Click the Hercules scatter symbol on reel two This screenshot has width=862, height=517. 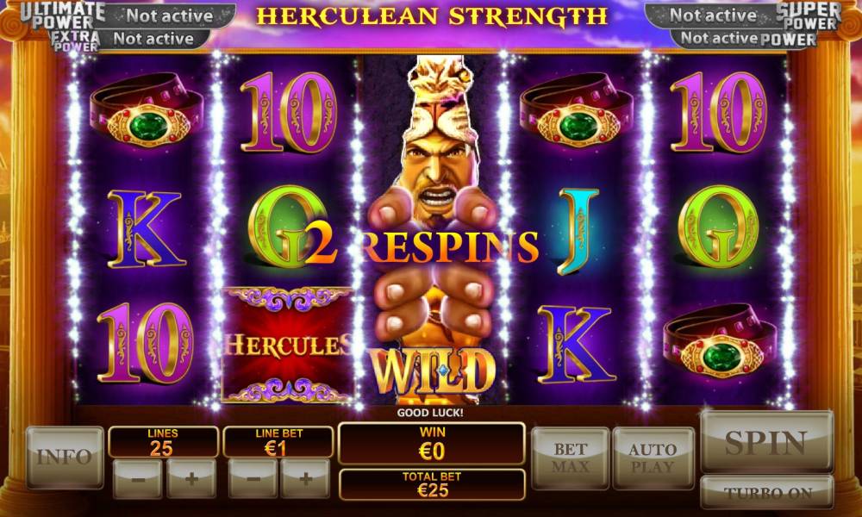(286, 345)
